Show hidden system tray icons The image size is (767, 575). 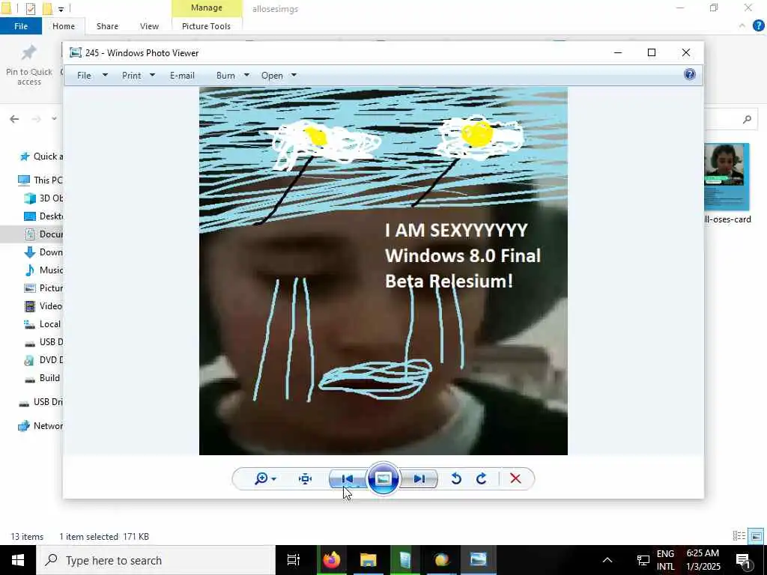(607, 560)
